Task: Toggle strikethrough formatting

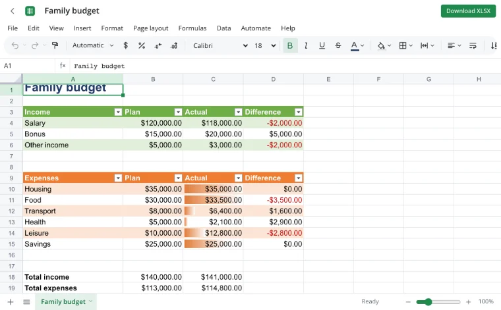Action: (x=338, y=45)
